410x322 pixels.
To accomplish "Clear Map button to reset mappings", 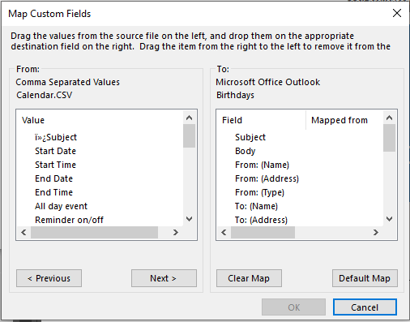I will point(249,278).
